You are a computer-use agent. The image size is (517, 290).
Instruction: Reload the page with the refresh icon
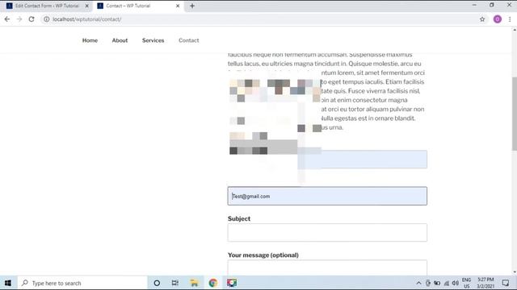[32, 19]
